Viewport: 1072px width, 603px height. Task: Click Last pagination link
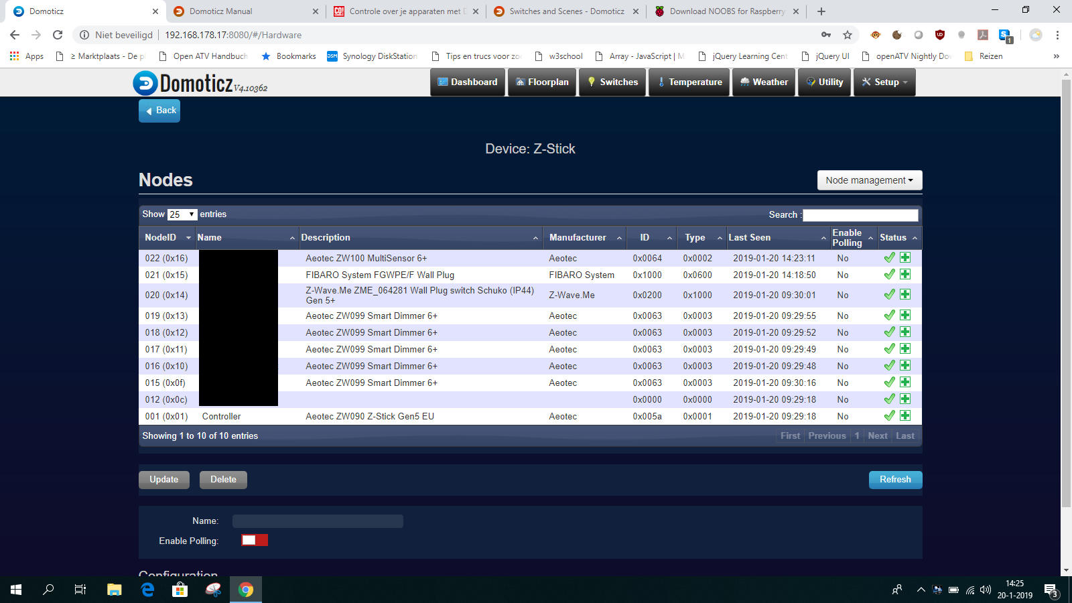(905, 436)
